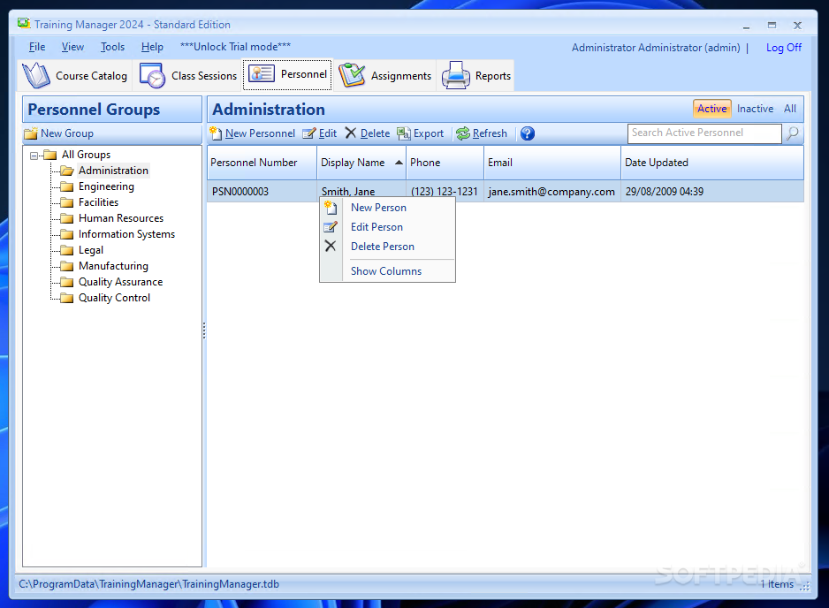Open the File menu

[37, 47]
